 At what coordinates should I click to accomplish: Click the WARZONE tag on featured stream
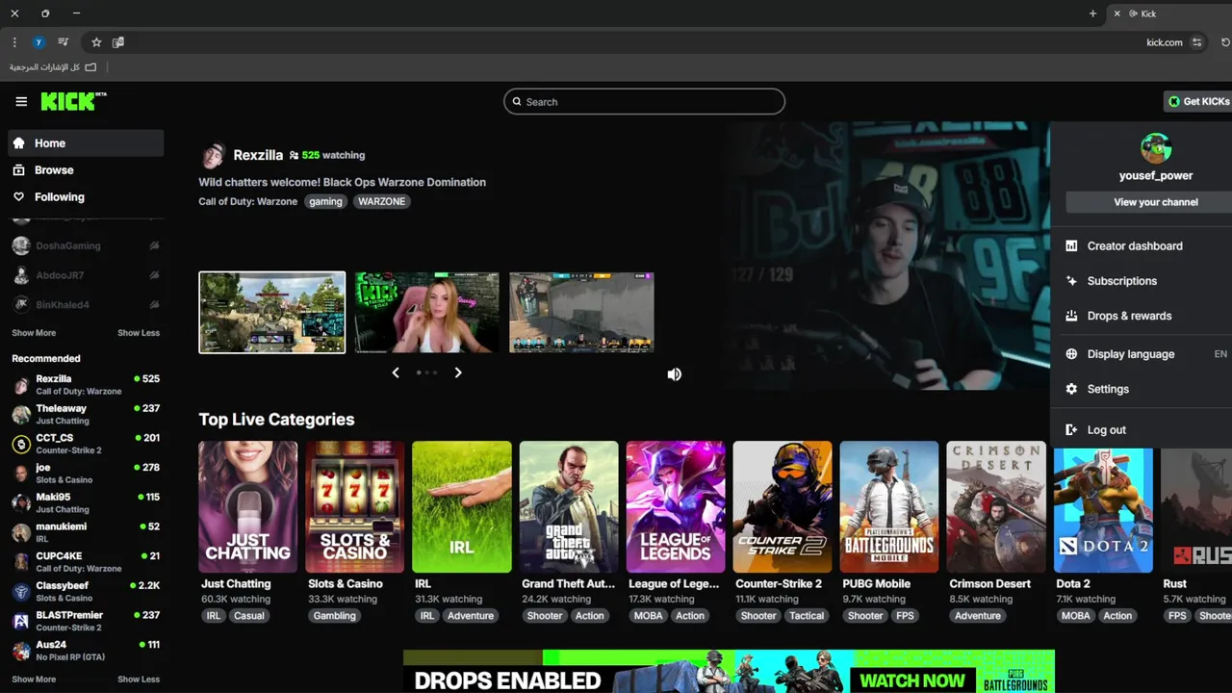click(x=381, y=201)
